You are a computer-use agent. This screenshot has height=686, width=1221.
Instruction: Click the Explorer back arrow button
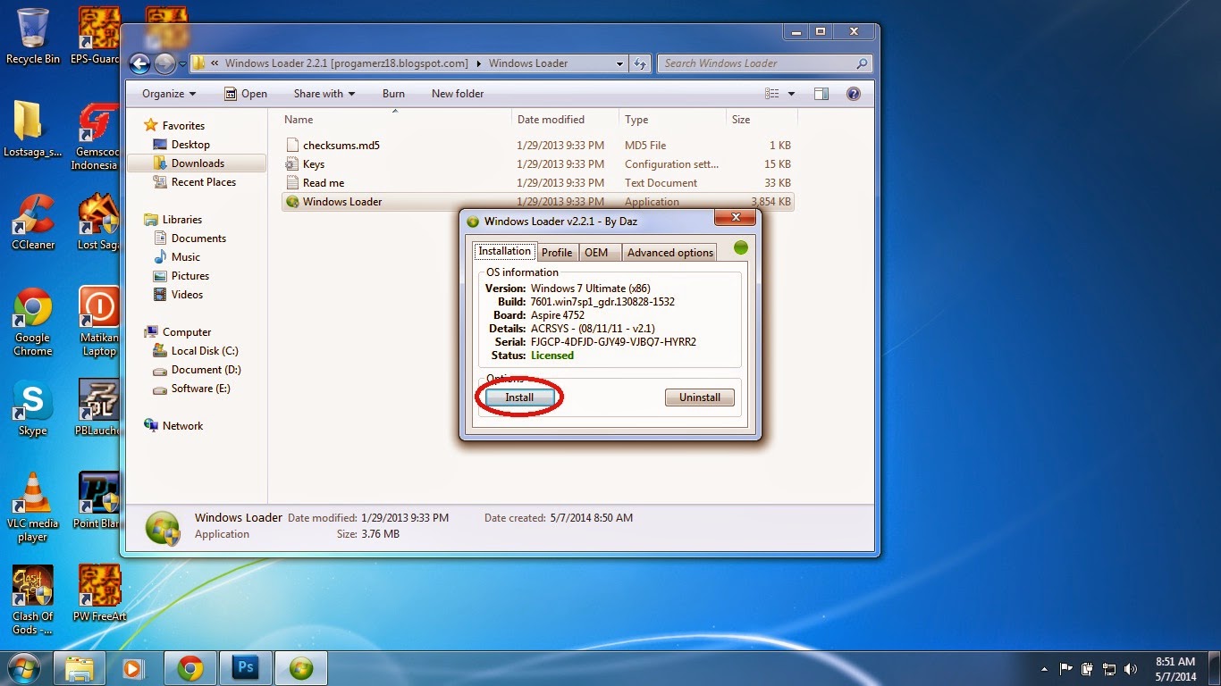point(139,63)
